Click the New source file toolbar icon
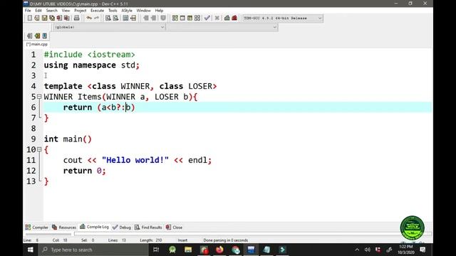The image size is (456, 256). (30, 18)
